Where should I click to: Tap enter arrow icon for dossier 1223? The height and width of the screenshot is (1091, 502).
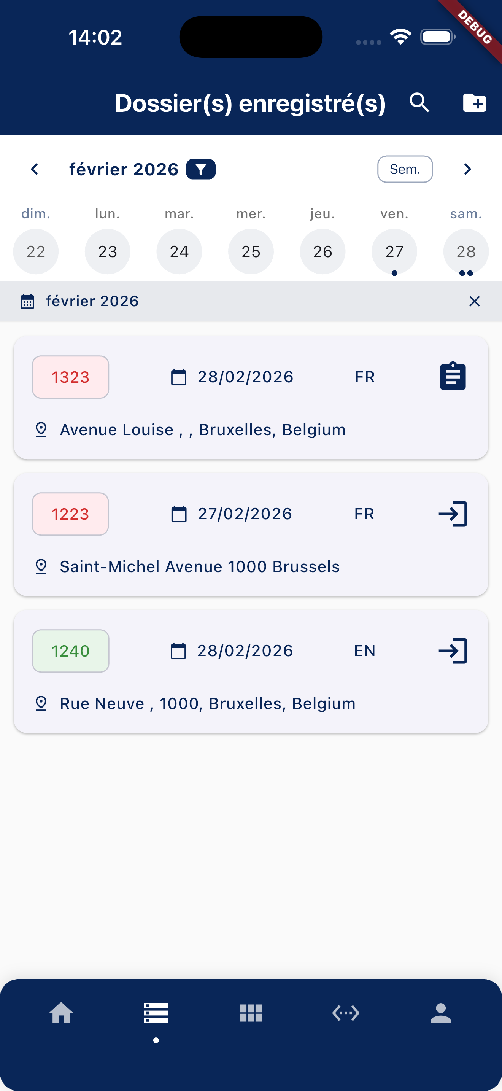coord(453,514)
